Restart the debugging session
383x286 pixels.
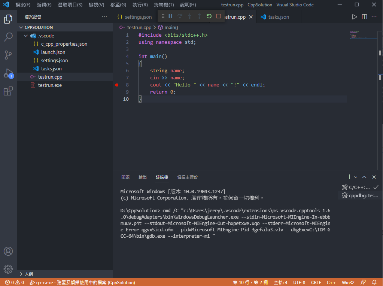coord(209,16)
